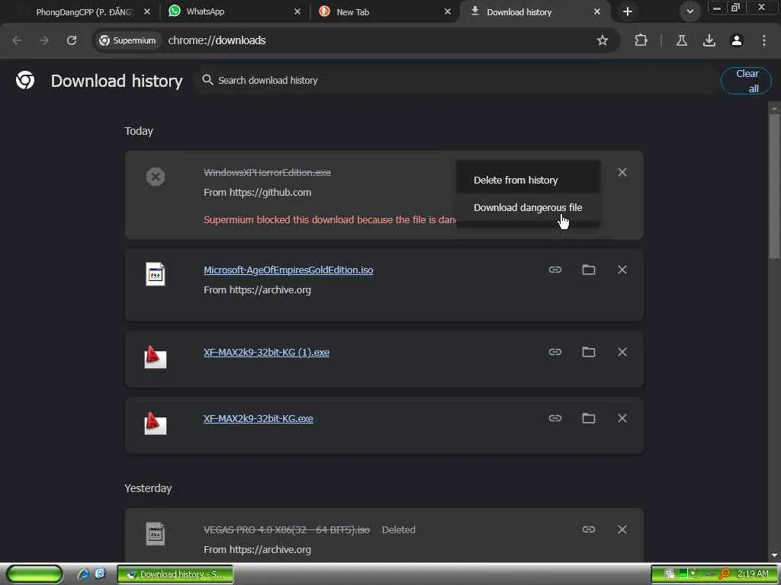Copy download link for XF-MAX2k9-32bit-KG.exe
This screenshot has height=585, width=781.
pos(555,418)
